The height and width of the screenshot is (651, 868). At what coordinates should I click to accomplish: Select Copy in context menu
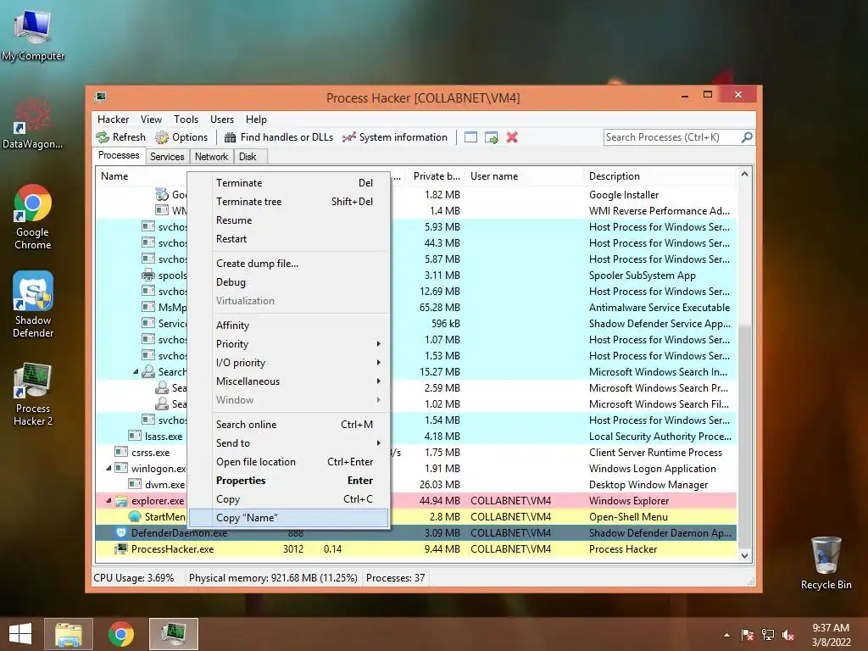click(x=301, y=498)
